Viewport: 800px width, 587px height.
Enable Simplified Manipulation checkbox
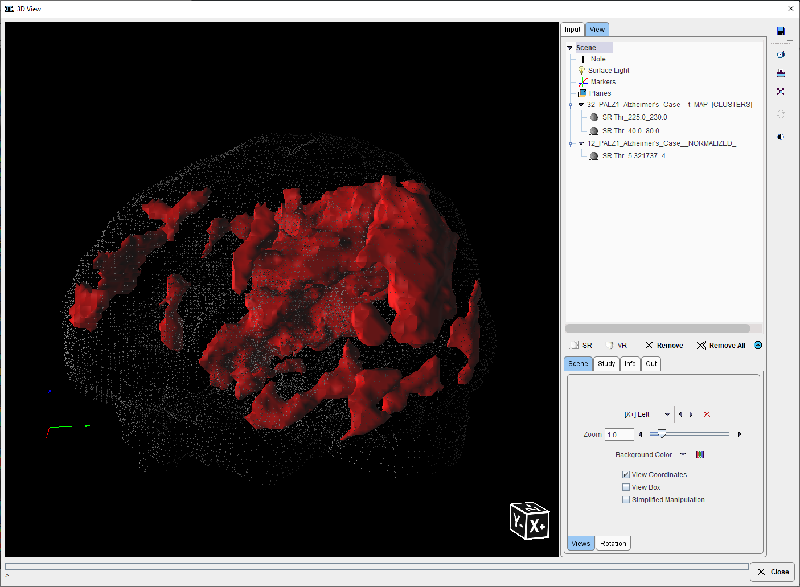coord(626,500)
